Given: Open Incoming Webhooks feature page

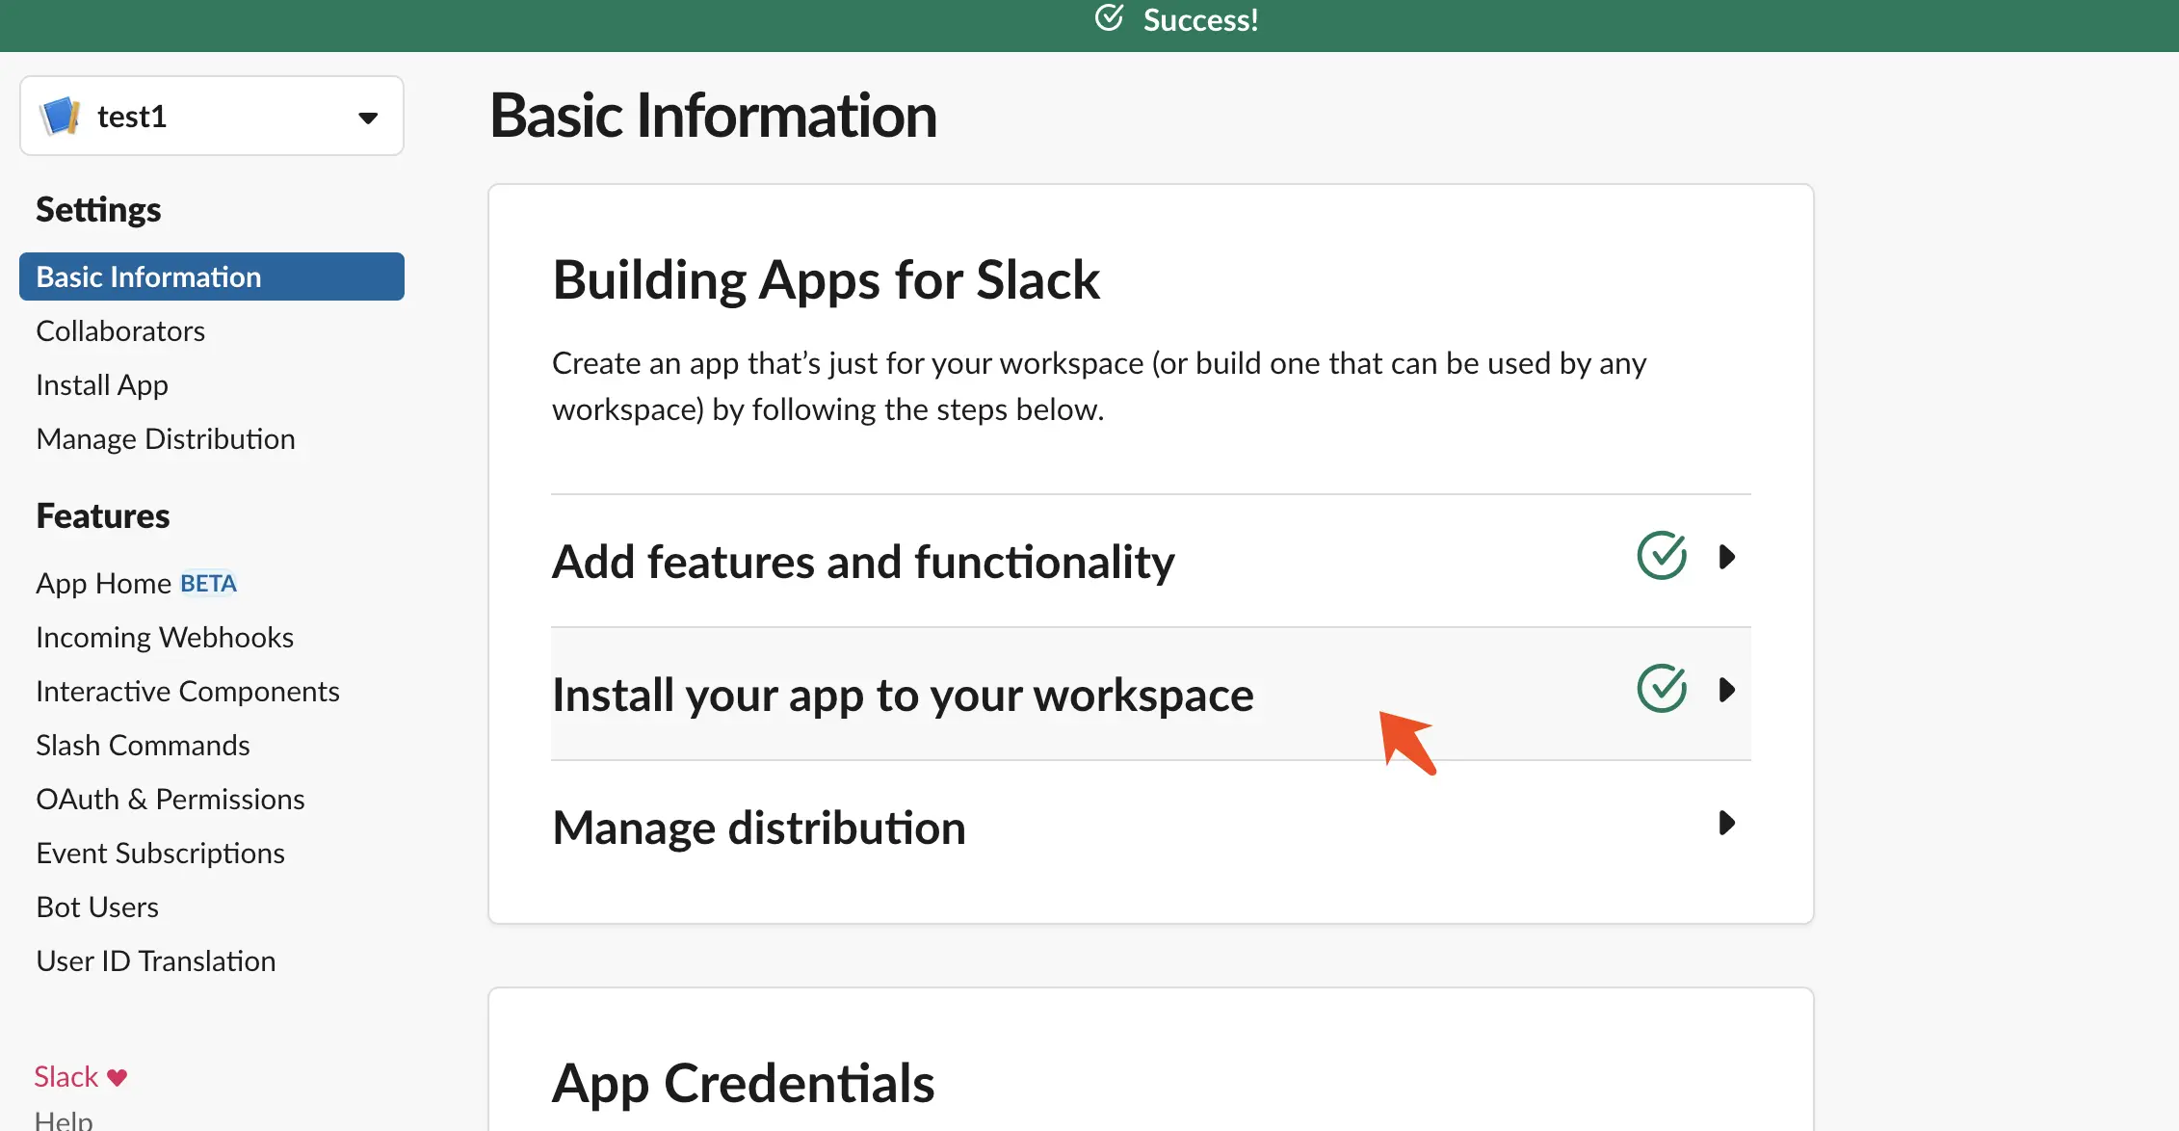Looking at the screenshot, I should tap(165, 637).
